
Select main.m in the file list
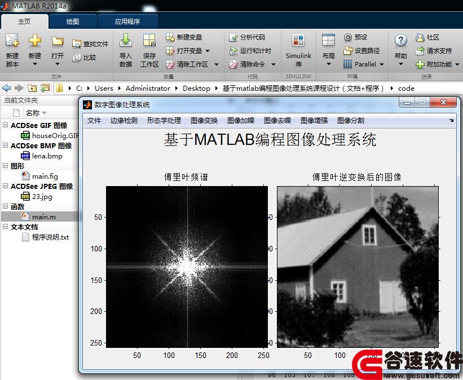(38, 216)
